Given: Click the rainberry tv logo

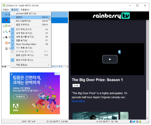Looking at the screenshot, I should [x=111, y=16].
